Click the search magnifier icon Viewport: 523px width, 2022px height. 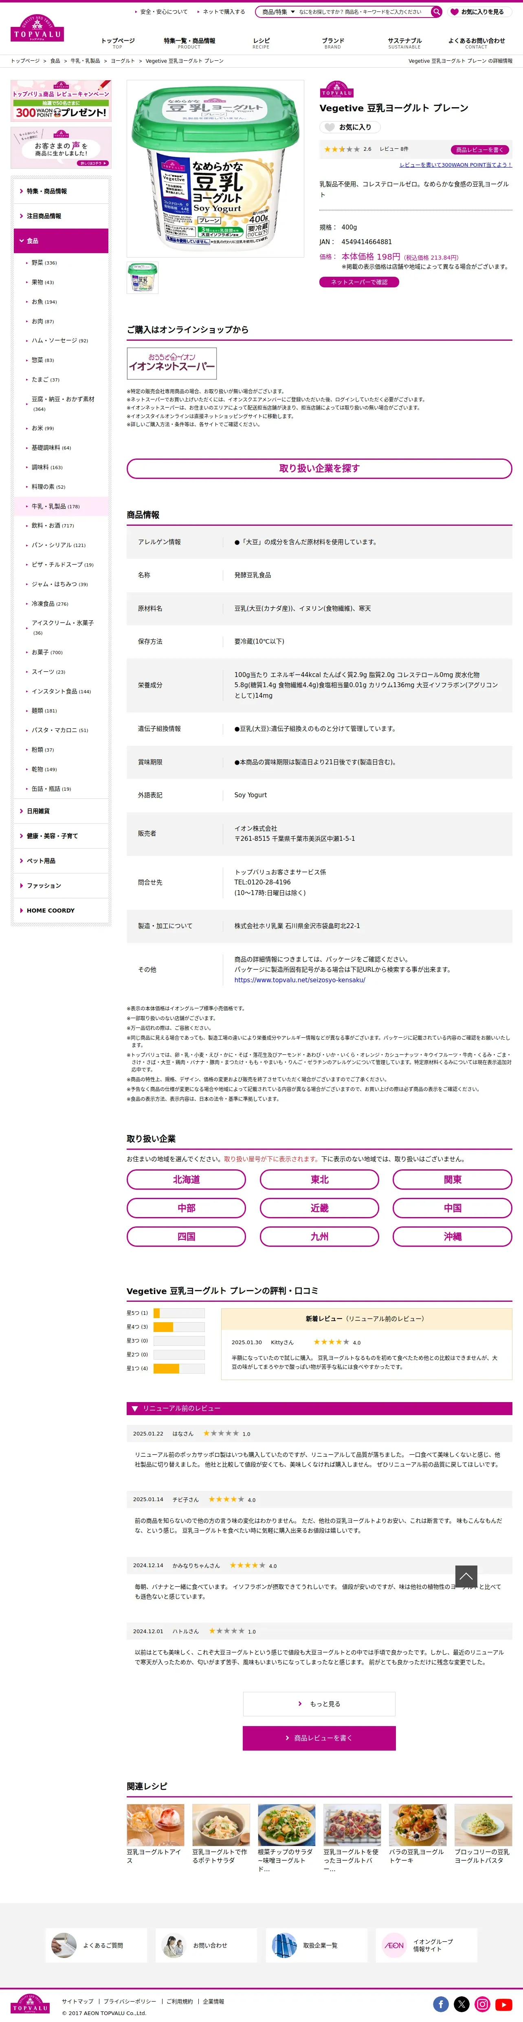436,12
